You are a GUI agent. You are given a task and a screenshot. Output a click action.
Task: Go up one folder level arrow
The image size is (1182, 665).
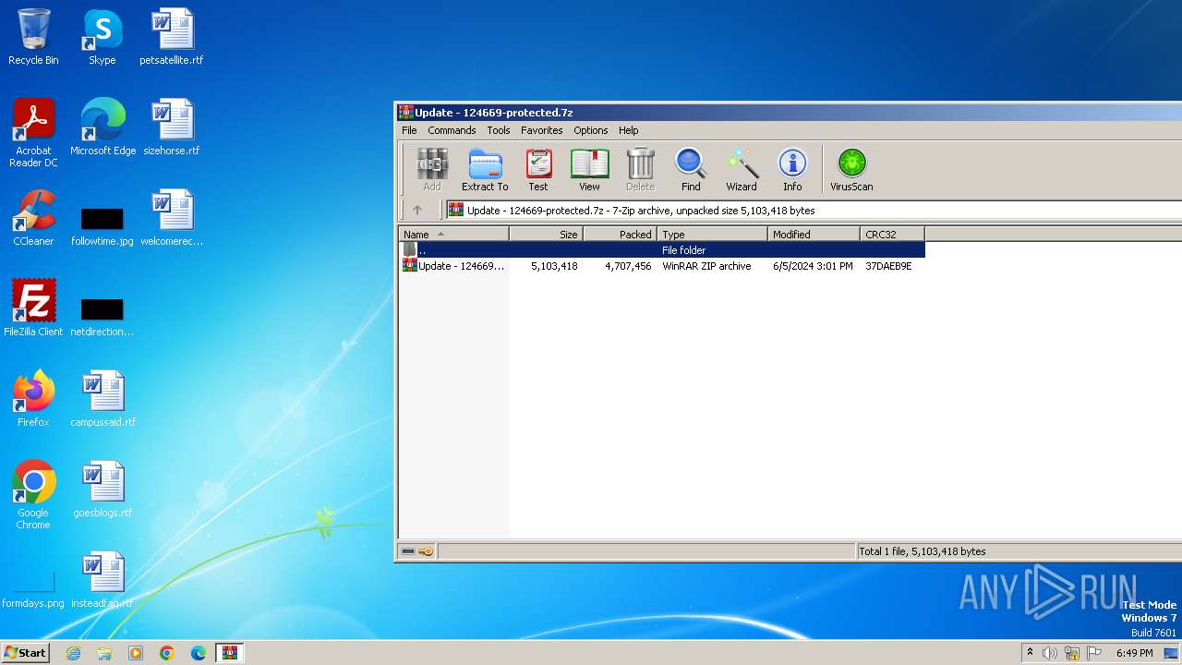417,211
